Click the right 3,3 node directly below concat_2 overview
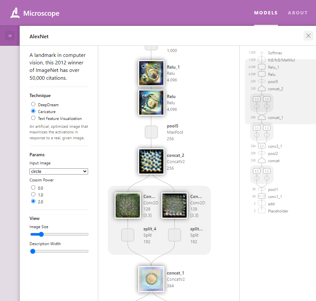The image size is (316, 301). (267, 99)
